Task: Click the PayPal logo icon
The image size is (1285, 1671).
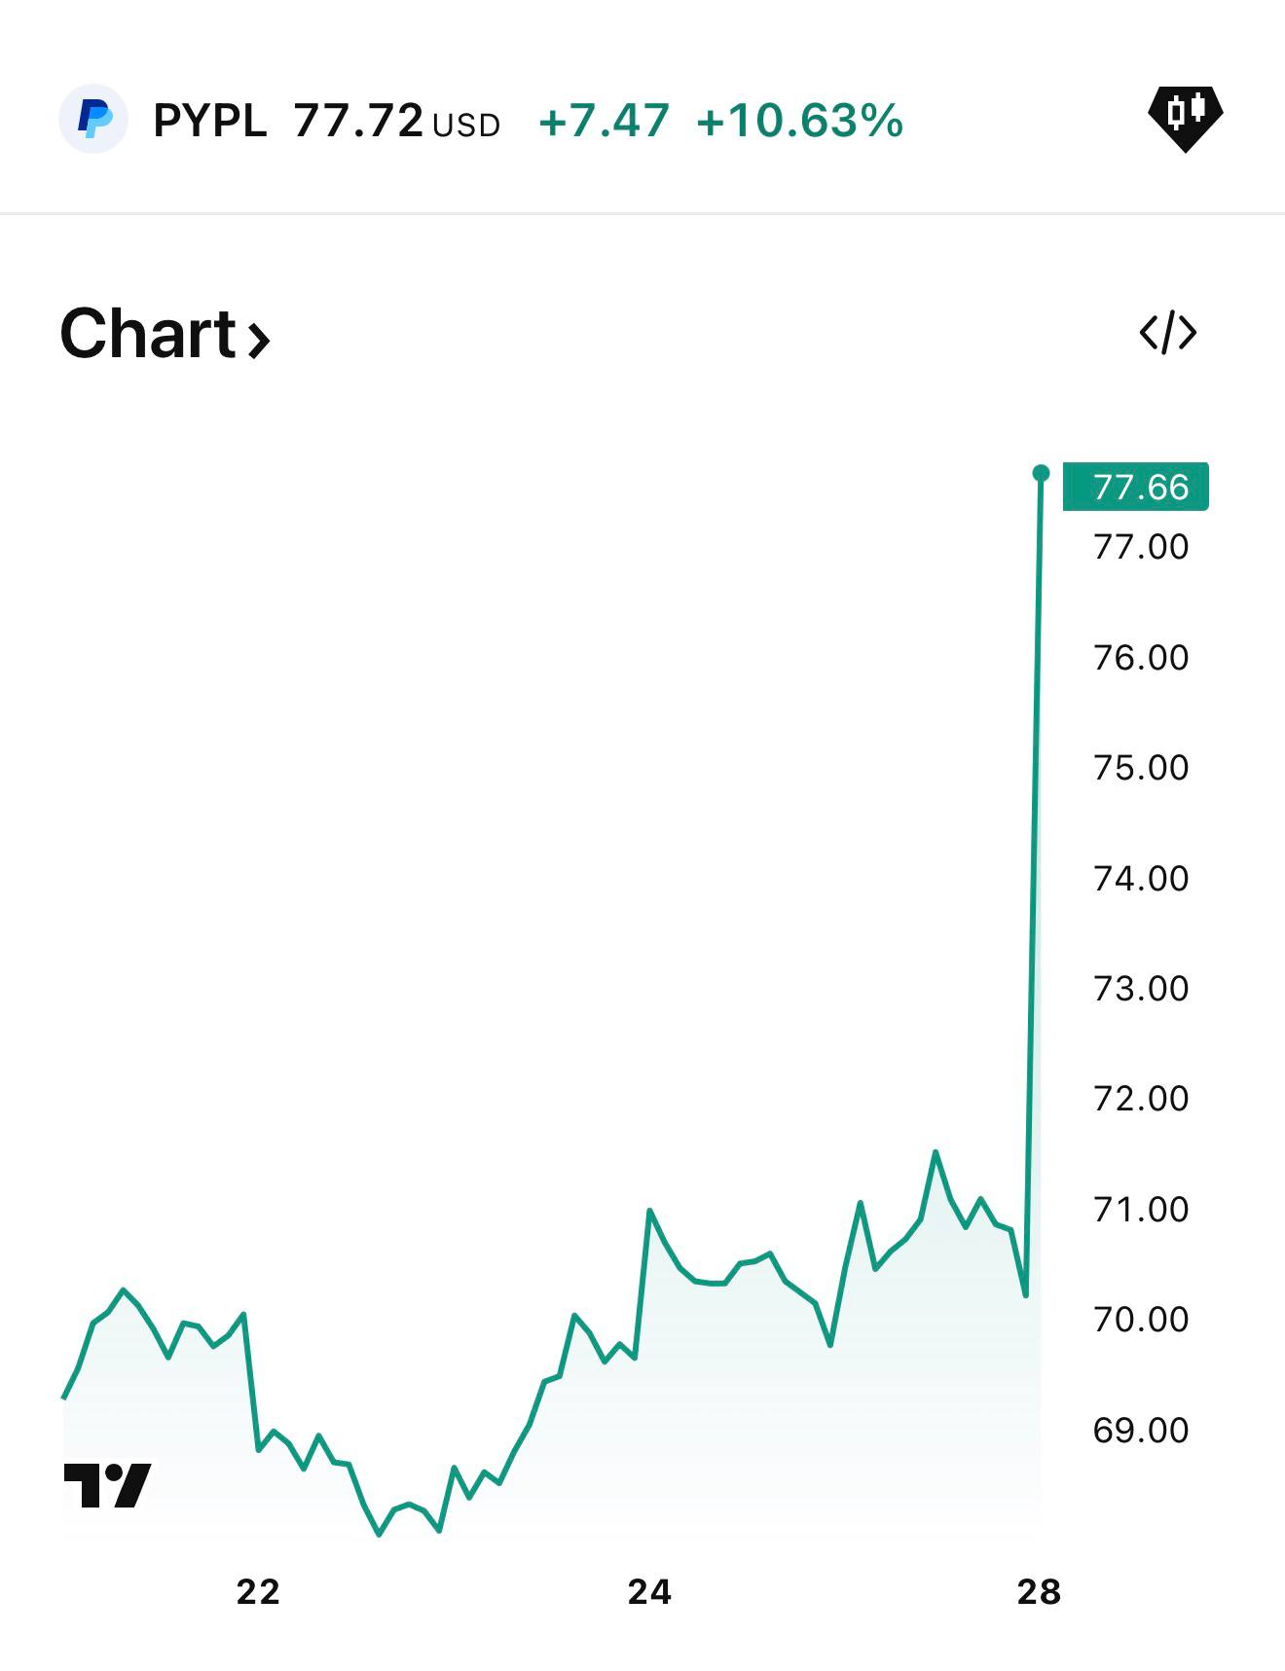Action: (x=93, y=120)
